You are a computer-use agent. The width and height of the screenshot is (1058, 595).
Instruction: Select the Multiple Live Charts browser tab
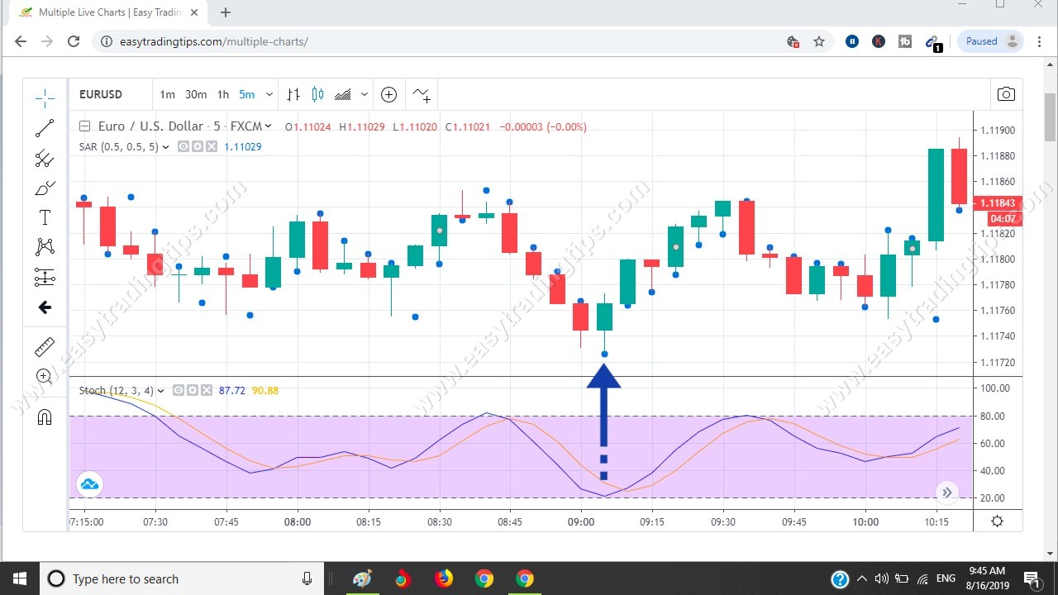(x=99, y=12)
